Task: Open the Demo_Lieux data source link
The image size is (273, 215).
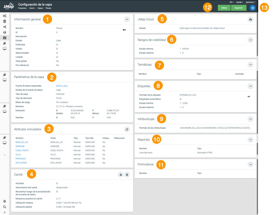Action: click(61, 86)
